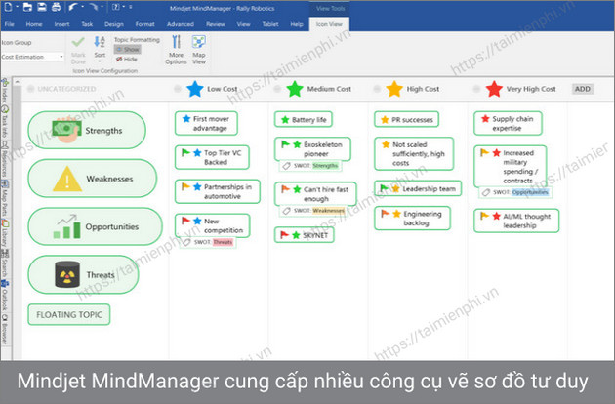This screenshot has width=615, height=404.
Task: Open the View ribbon tab
Action: 244,24
